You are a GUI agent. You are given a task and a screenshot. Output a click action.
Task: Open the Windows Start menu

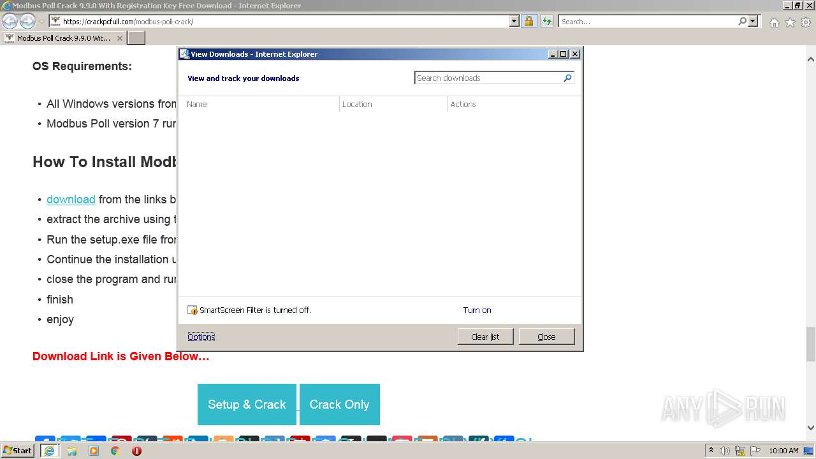click(18, 450)
